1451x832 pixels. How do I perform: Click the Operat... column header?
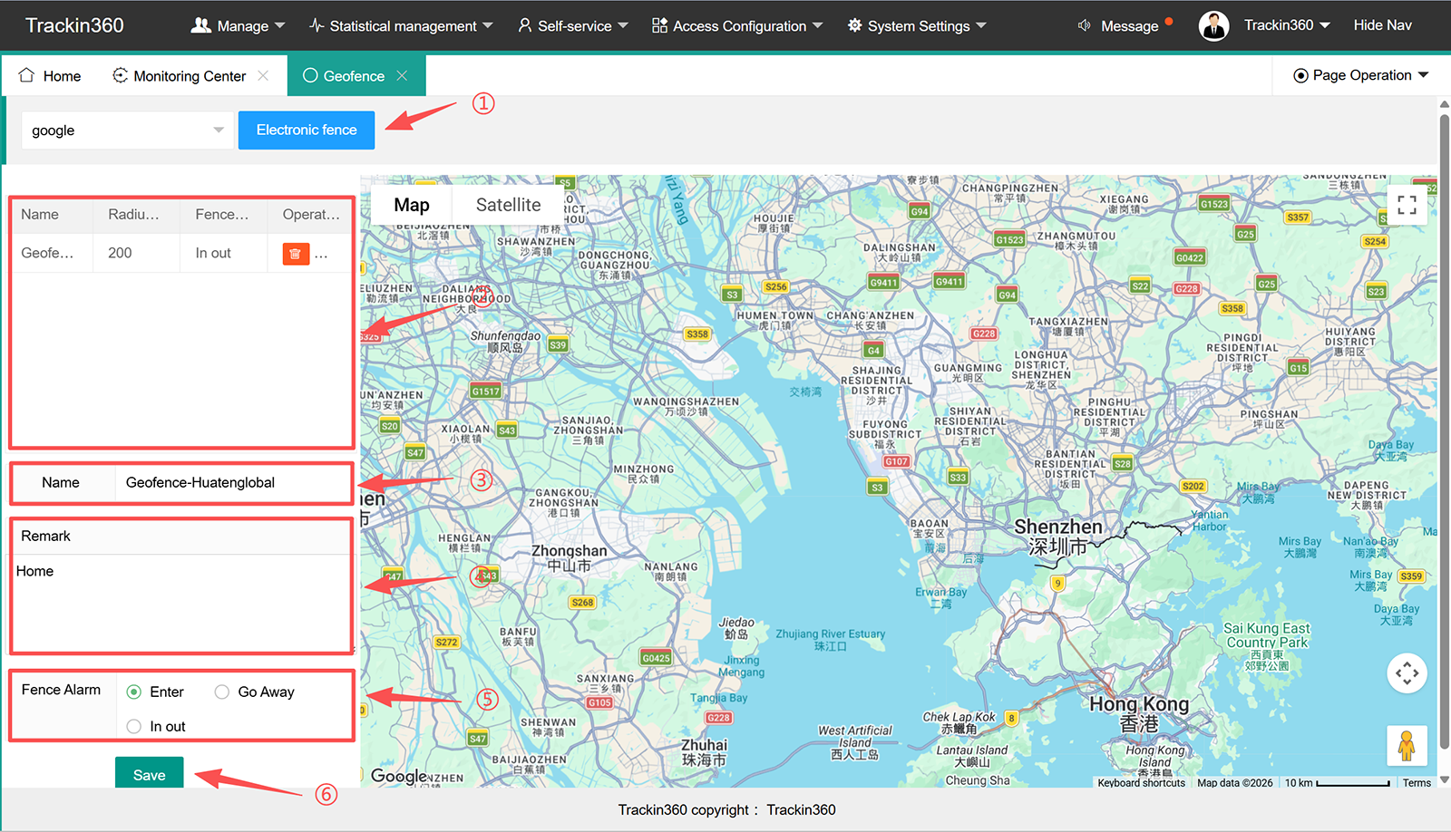click(x=310, y=215)
